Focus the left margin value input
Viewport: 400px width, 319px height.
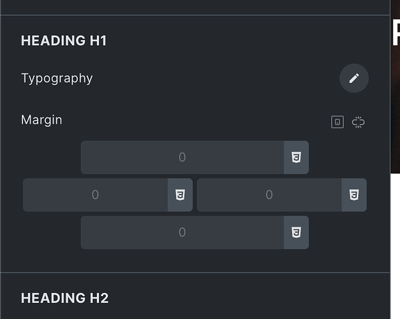95,195
